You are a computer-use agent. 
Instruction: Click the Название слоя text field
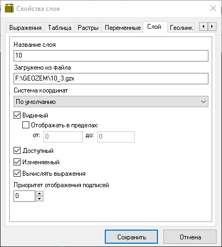111,55
